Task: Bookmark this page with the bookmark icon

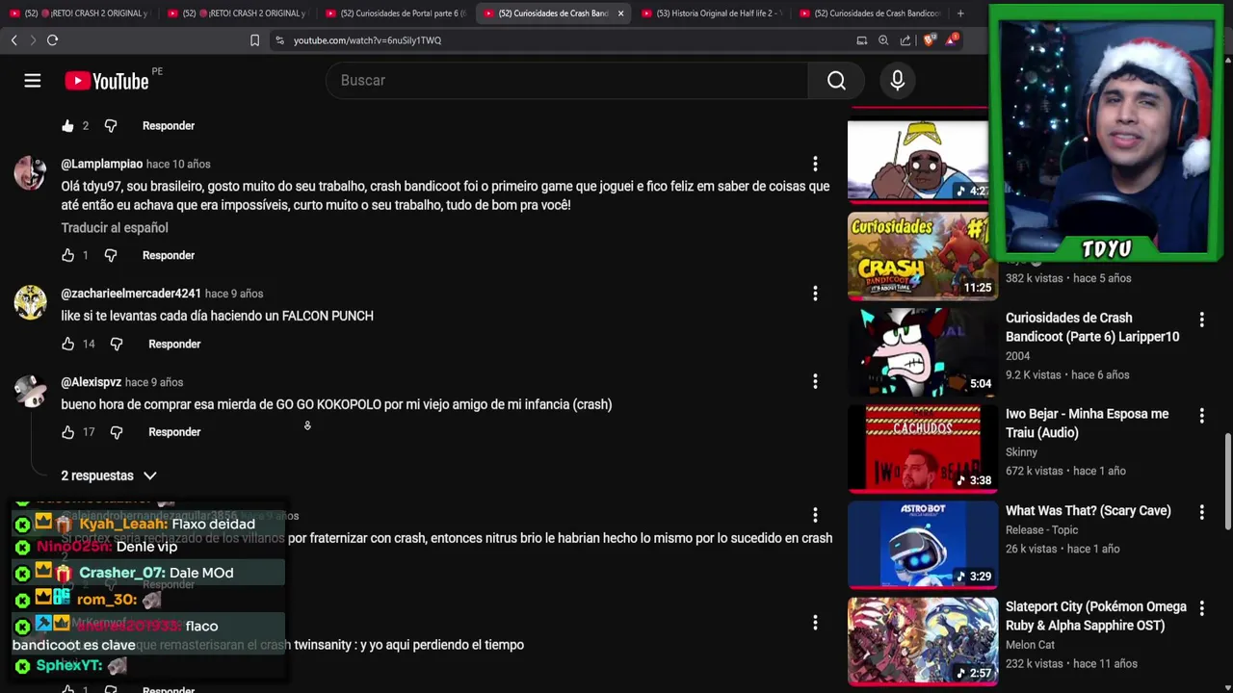Action: pos(254,40)
